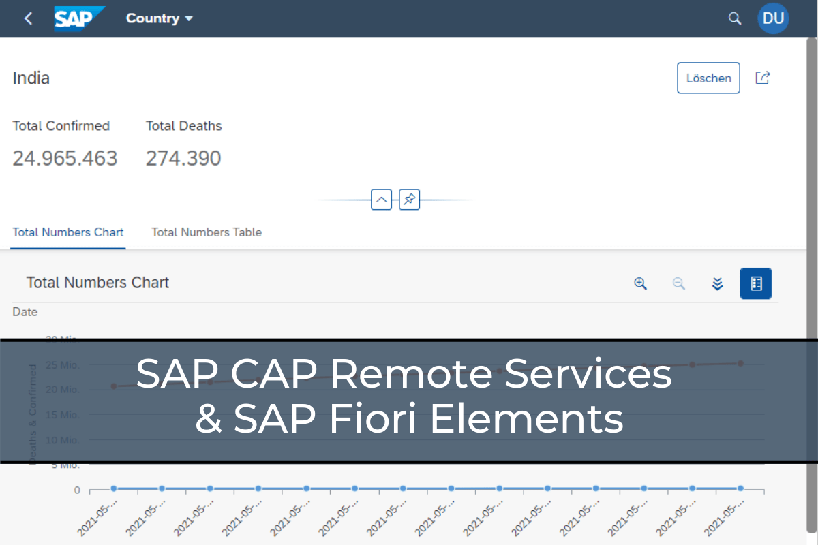Select the Total Numbers Chart tab
Image resolution: width=818 pixels, height=545 pixels.
click(67, 232)
